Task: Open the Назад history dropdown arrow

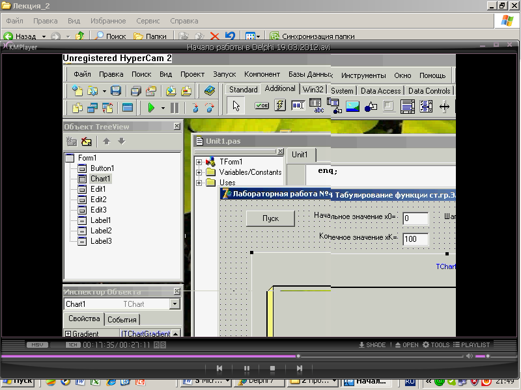Action: (x=44, y=36)
